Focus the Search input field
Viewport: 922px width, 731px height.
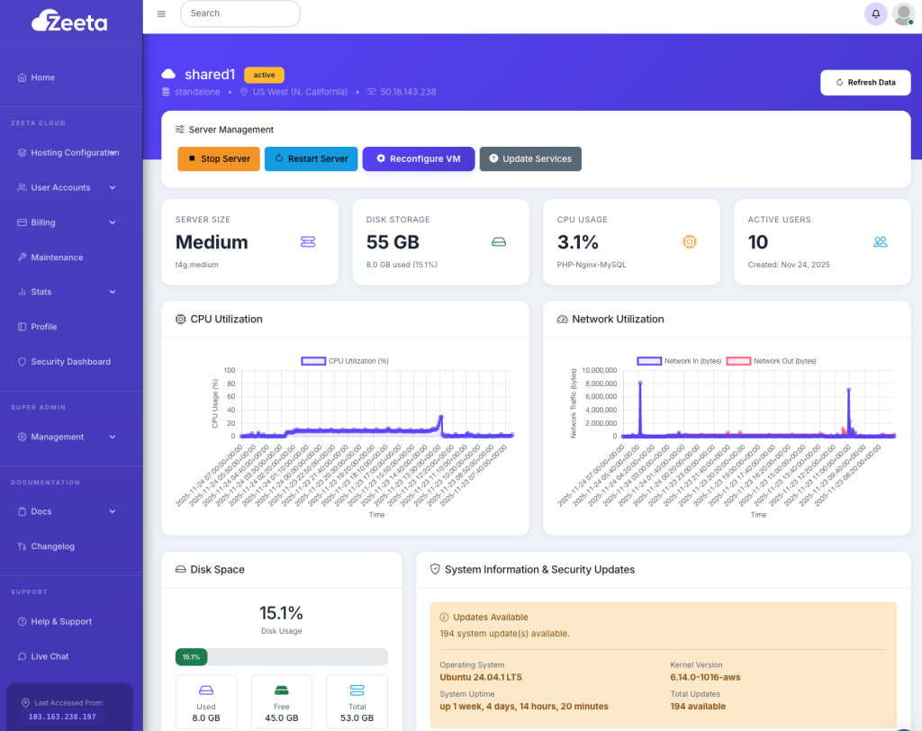pos(240,14)
